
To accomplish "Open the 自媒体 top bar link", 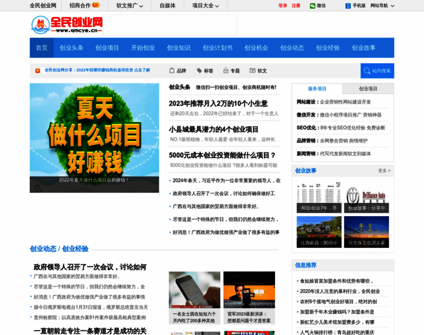I will [x=167, y=6].
